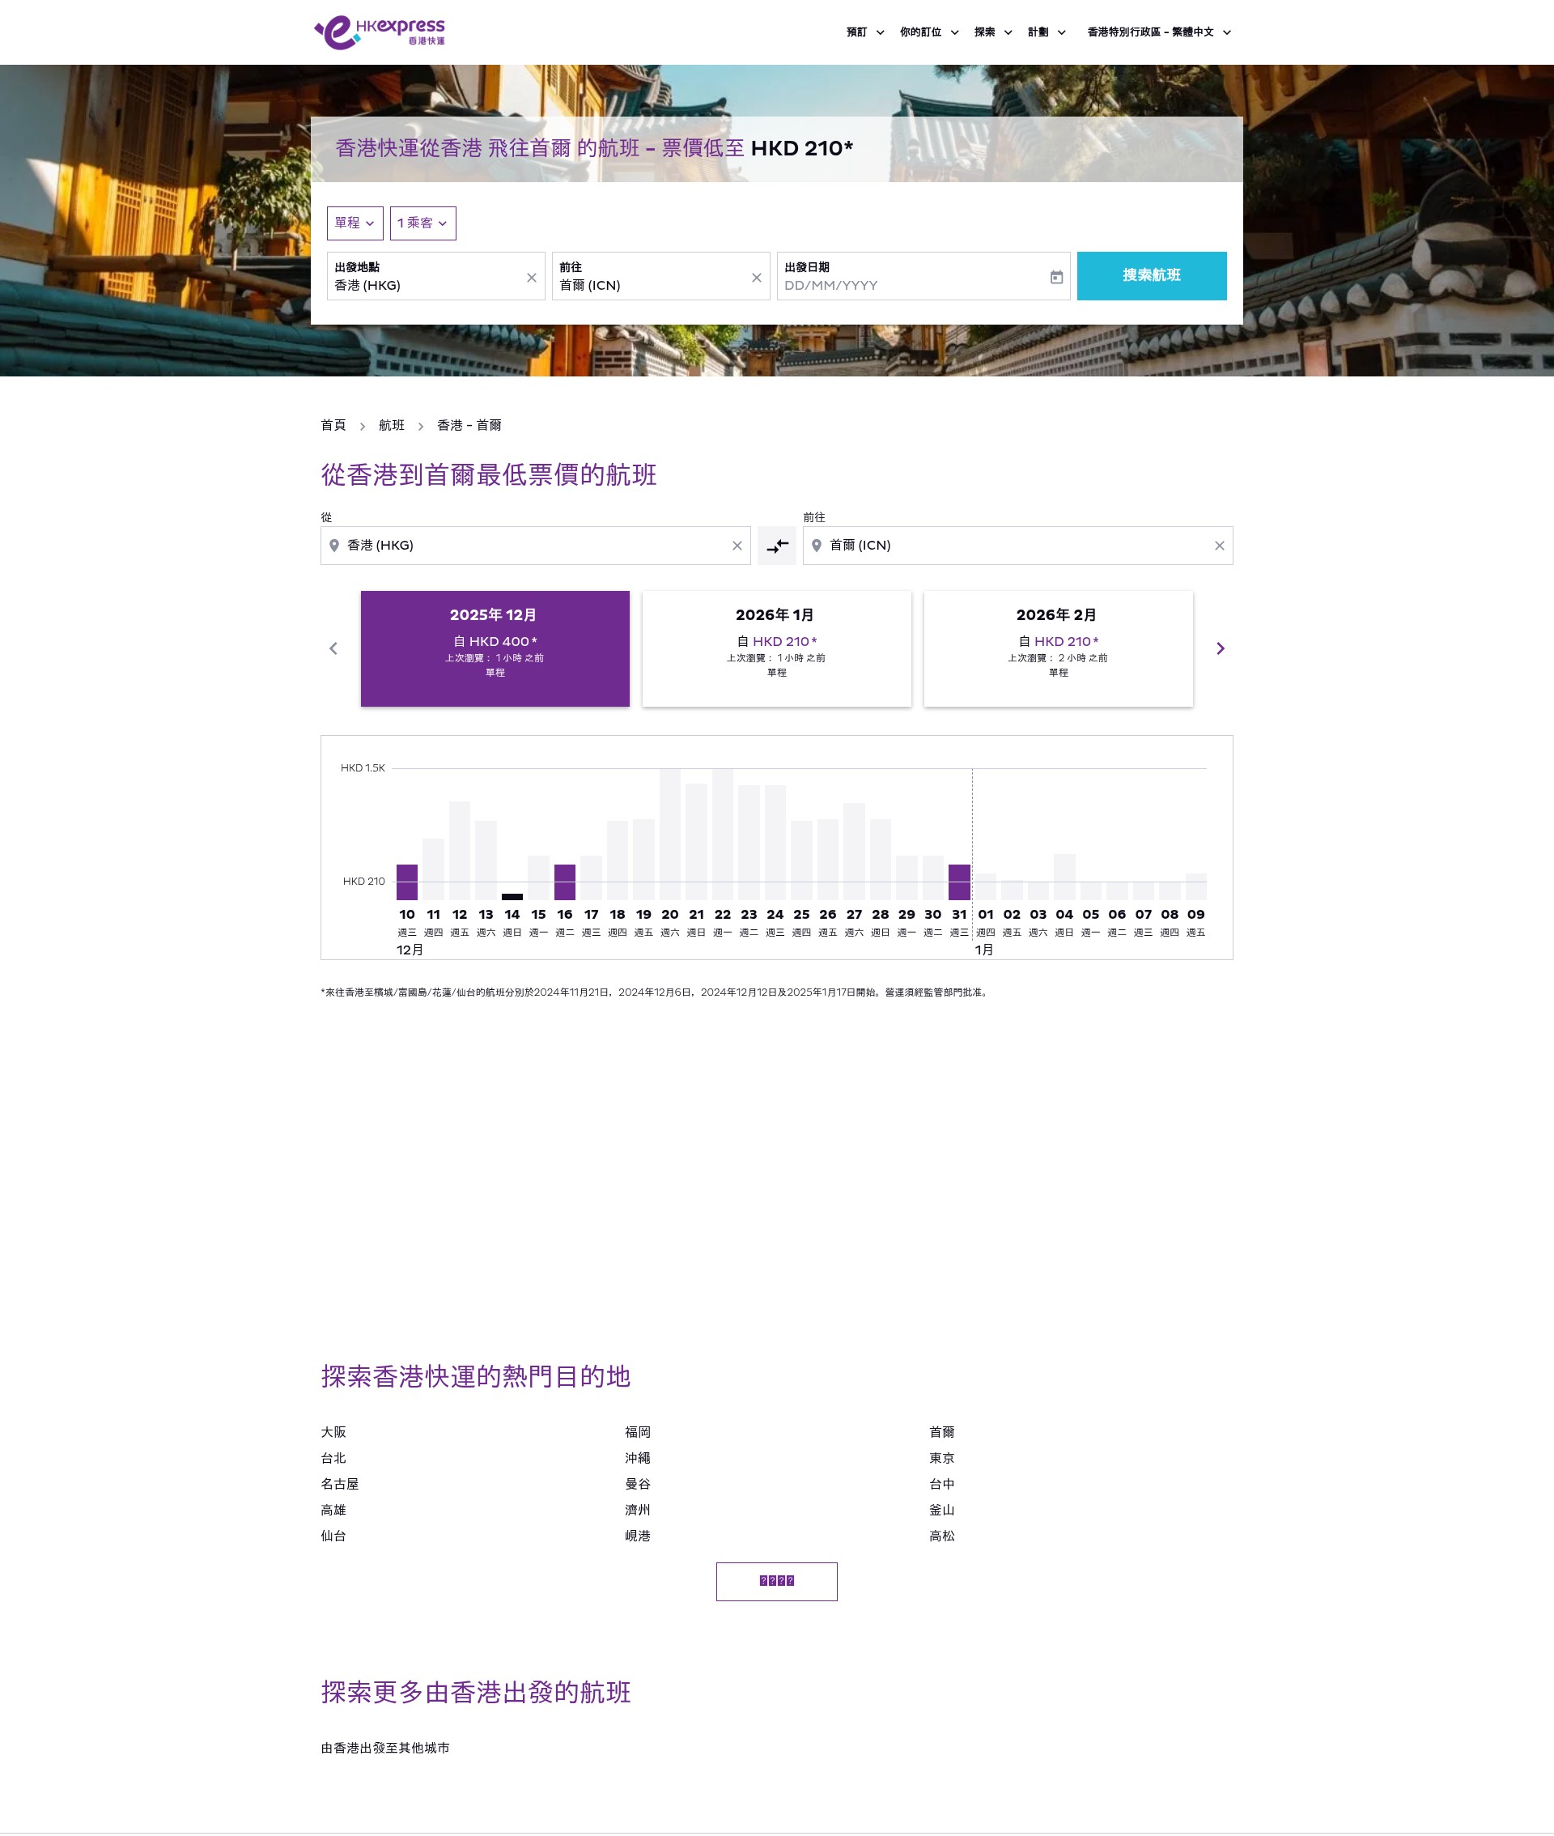This screenshot has height=1836, width=1554.
Task: Open the 釜山 destination link
Action: [942, 1510]
